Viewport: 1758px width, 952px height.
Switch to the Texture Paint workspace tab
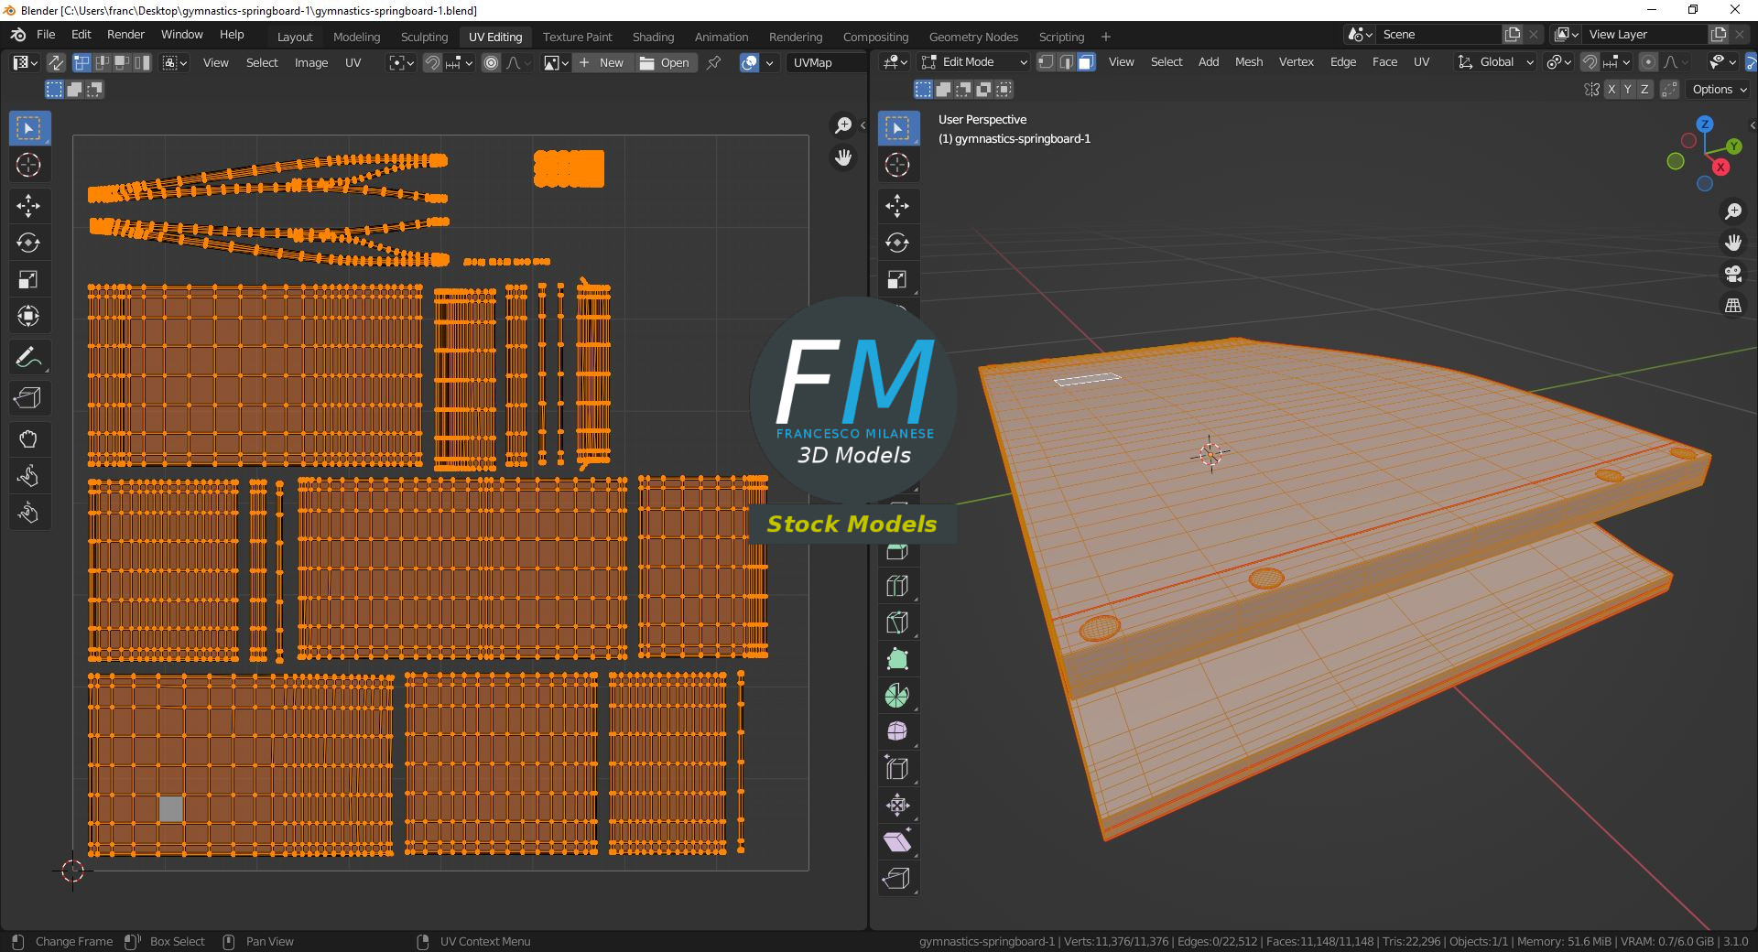click(577, 37)
